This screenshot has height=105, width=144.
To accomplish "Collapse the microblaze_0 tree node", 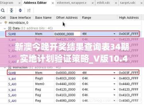I will (1, 23).
